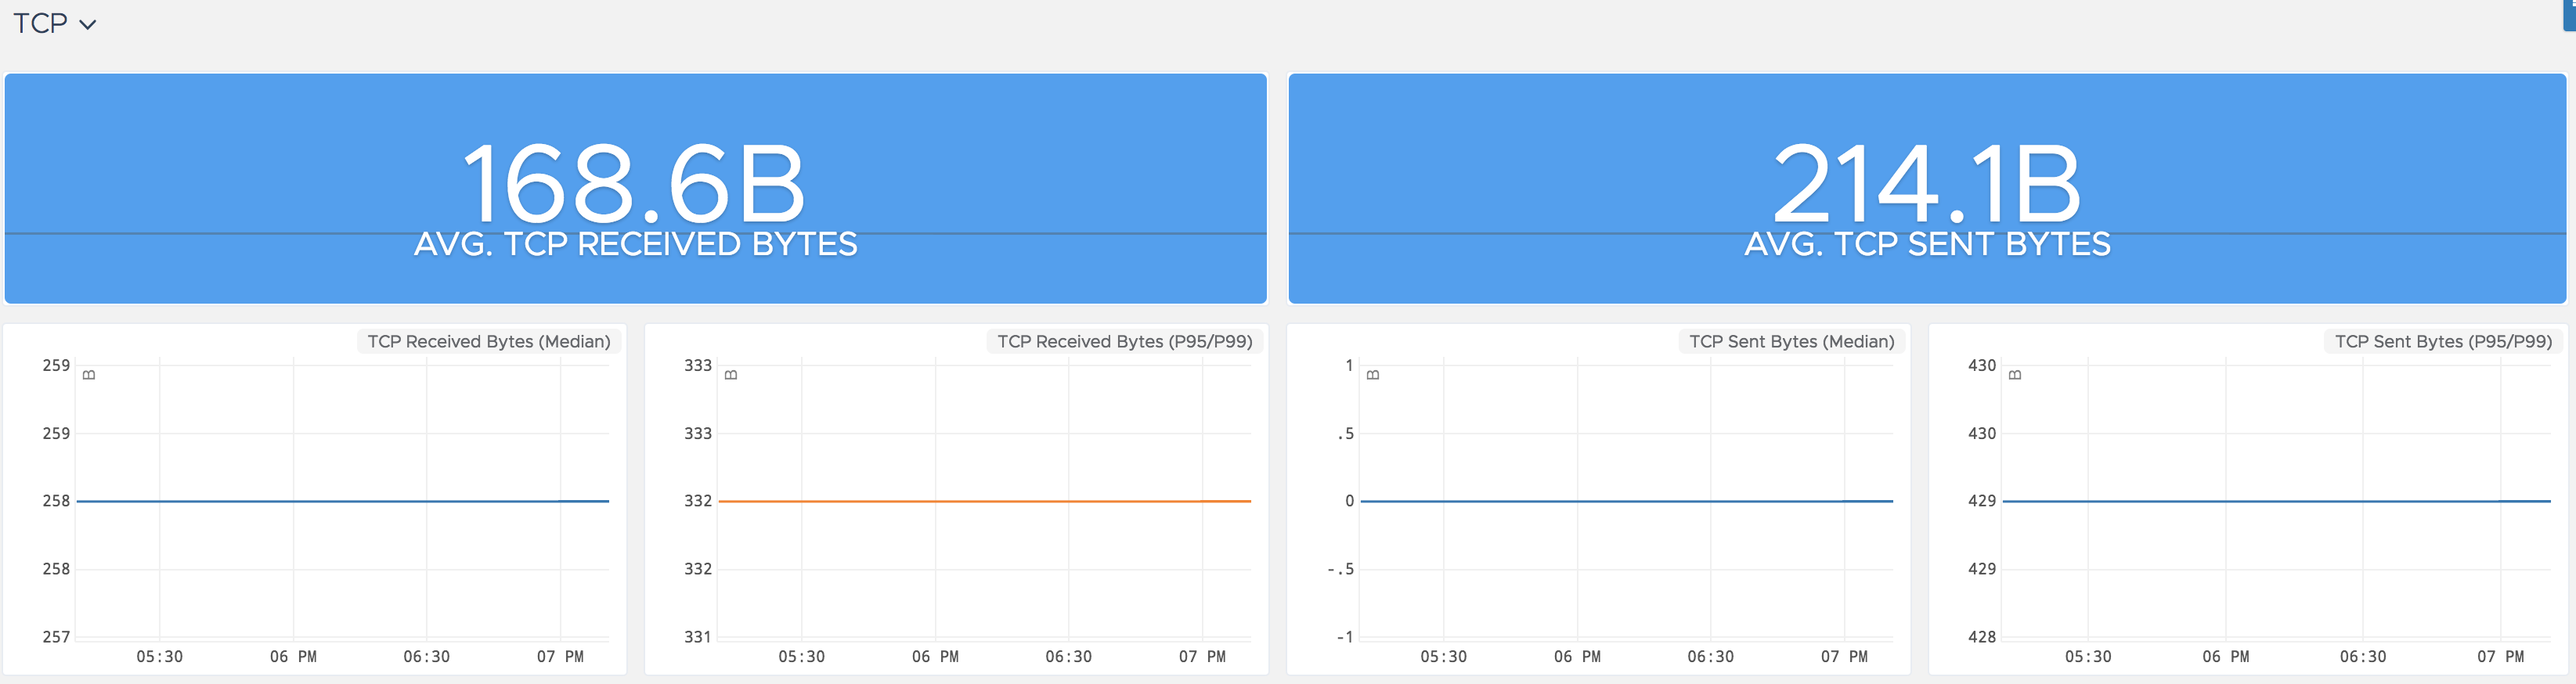This screenshot has width=2576, height=684.
Task: Click the 06:30 marker on Received P95/P99 chart
Action: pos(1068,657)
